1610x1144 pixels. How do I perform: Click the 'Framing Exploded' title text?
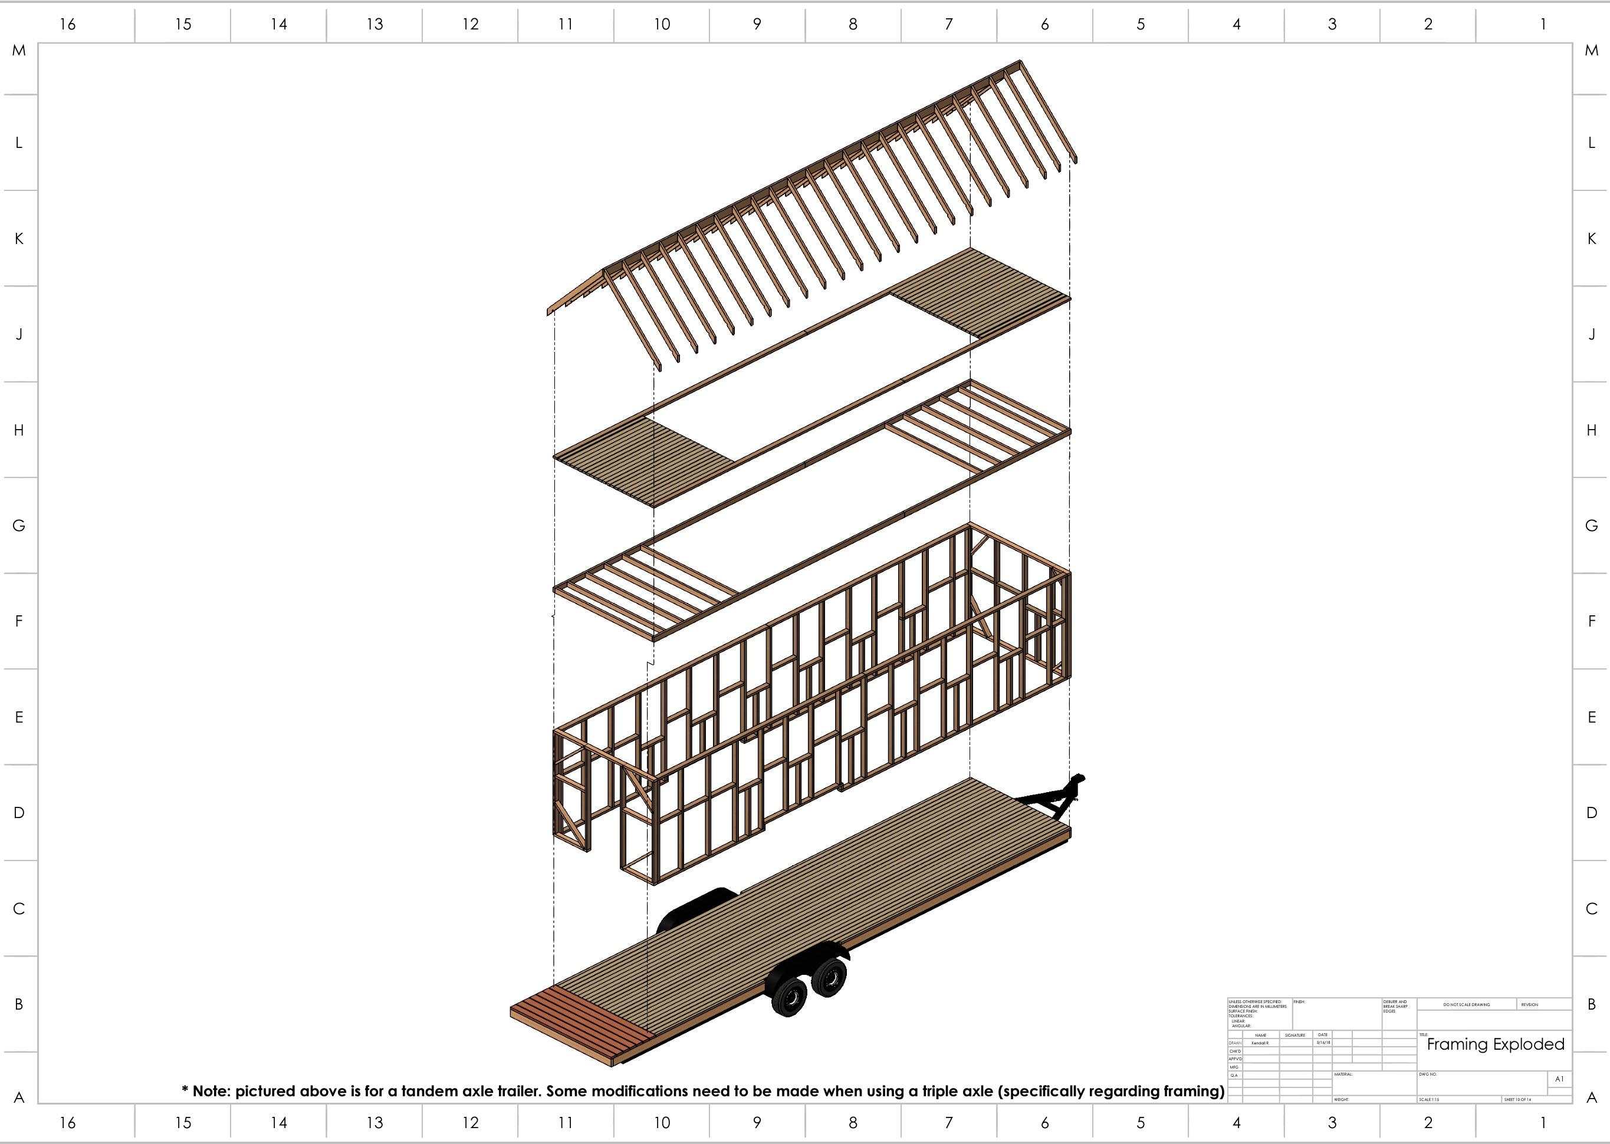pos(1495,1044)
